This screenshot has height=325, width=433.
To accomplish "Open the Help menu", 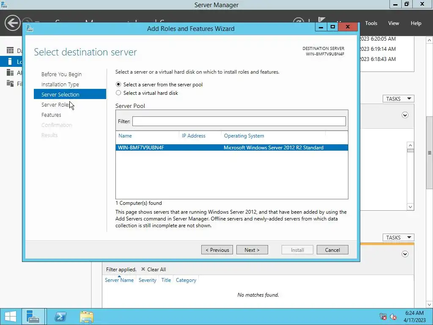I will coord(416,23).
